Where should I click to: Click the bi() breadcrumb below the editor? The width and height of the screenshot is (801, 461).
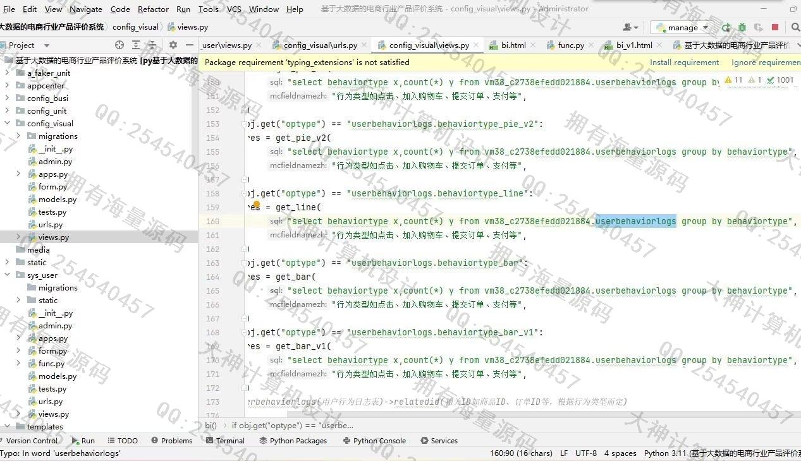coord(211,426)
